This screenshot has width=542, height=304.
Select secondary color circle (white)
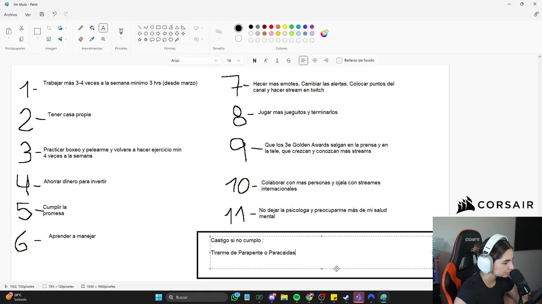pyautogui.click(x=238, y=38)
